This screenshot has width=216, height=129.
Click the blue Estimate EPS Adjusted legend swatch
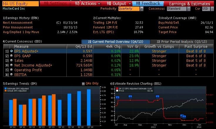click(6, 89)
